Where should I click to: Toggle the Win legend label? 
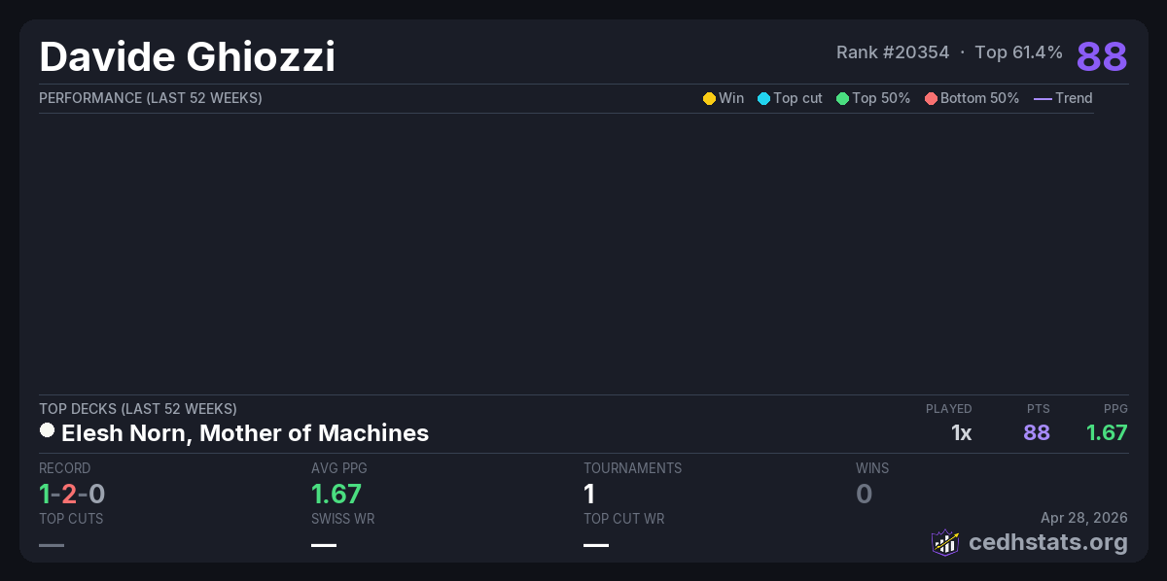pyautogui.click(x=731, y=98)
